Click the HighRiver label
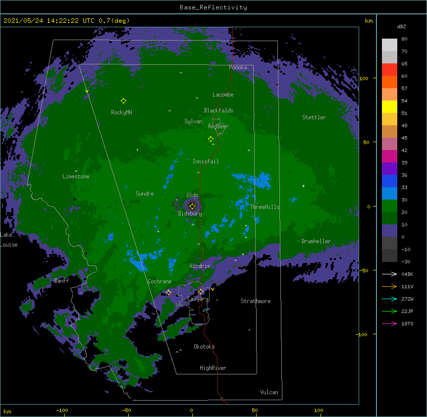The width and height of the screenshot is (427, 417). pyautogui.click(x=213, y=368)
